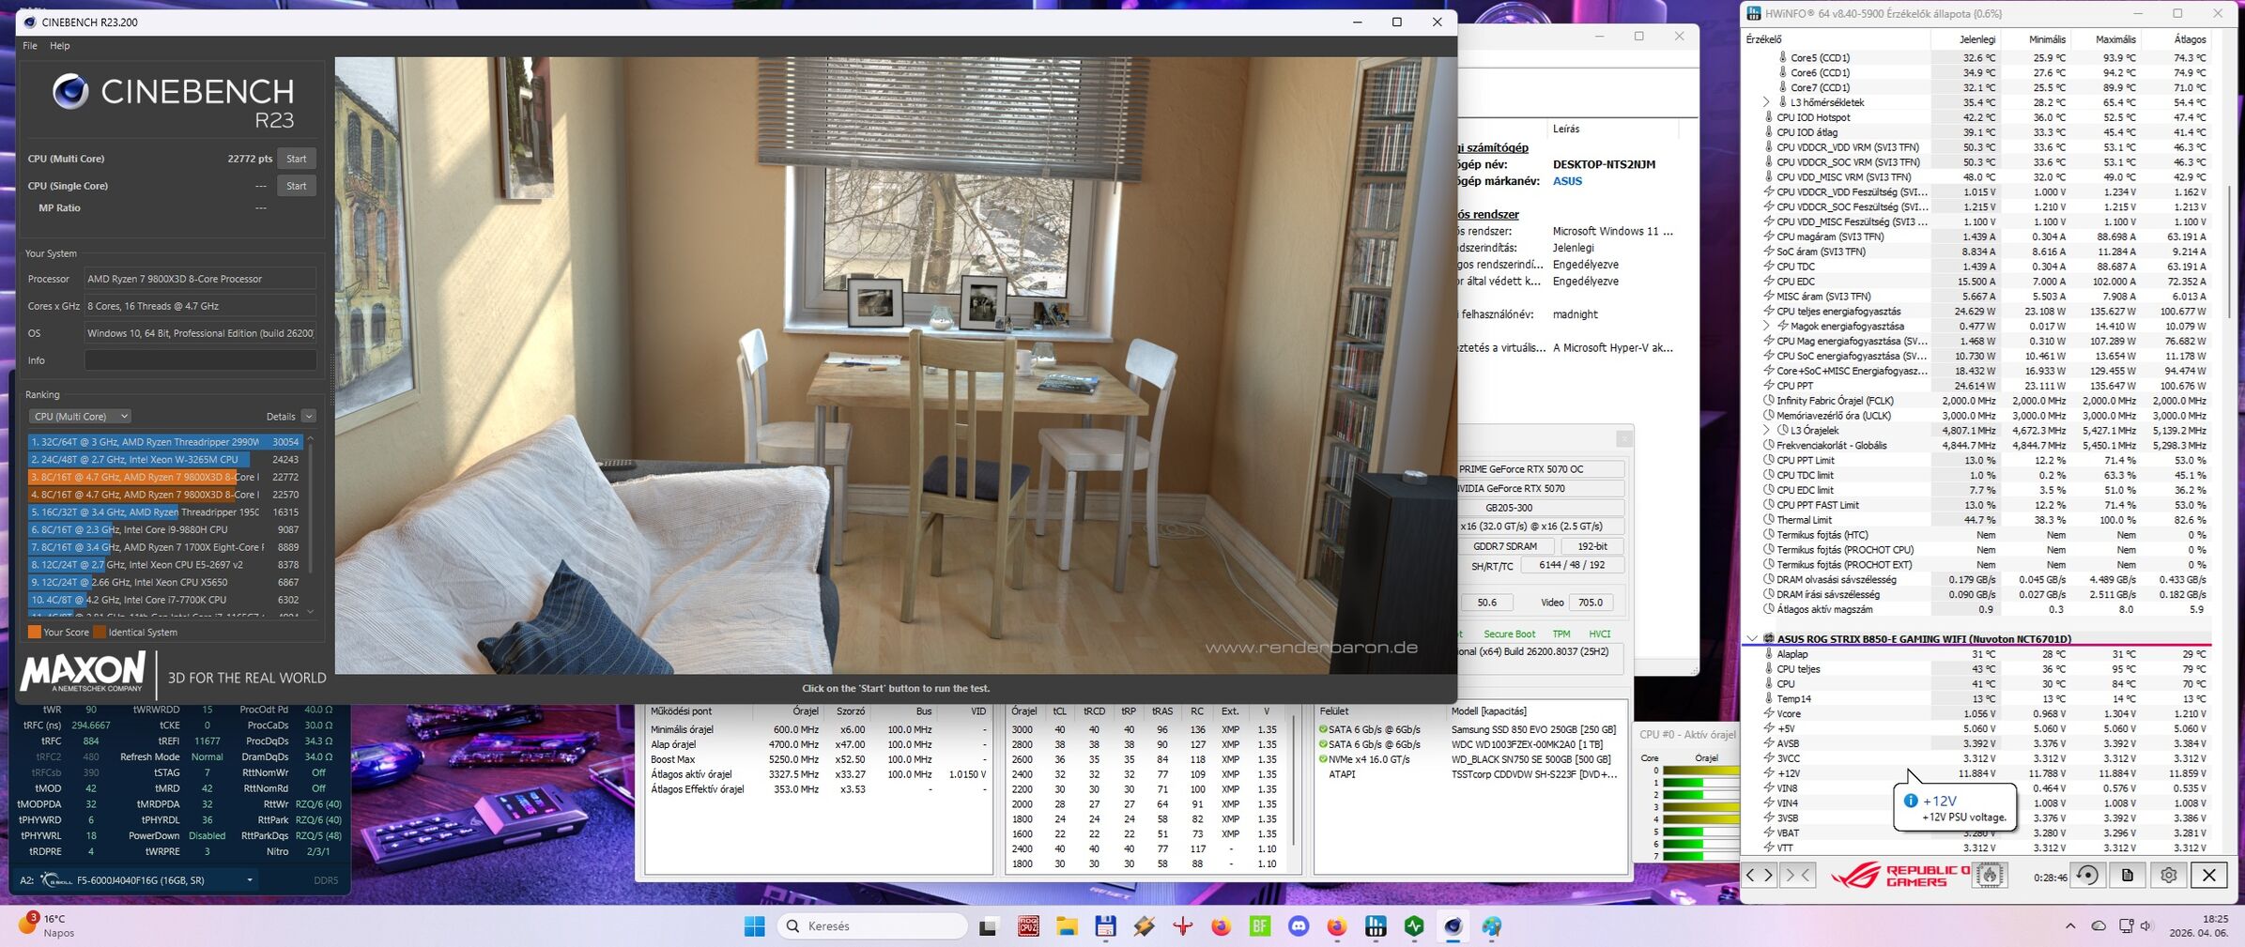The height and width of the screenshot is (947, 2245).
Task: Open Paint from the taskbar
Action: (x=1491, y=926)
